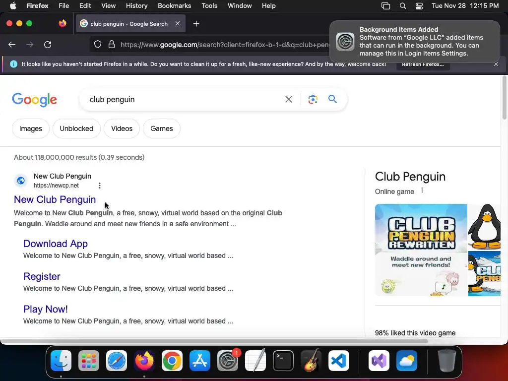Click the About 118,000,000 results text

(79, 157)
